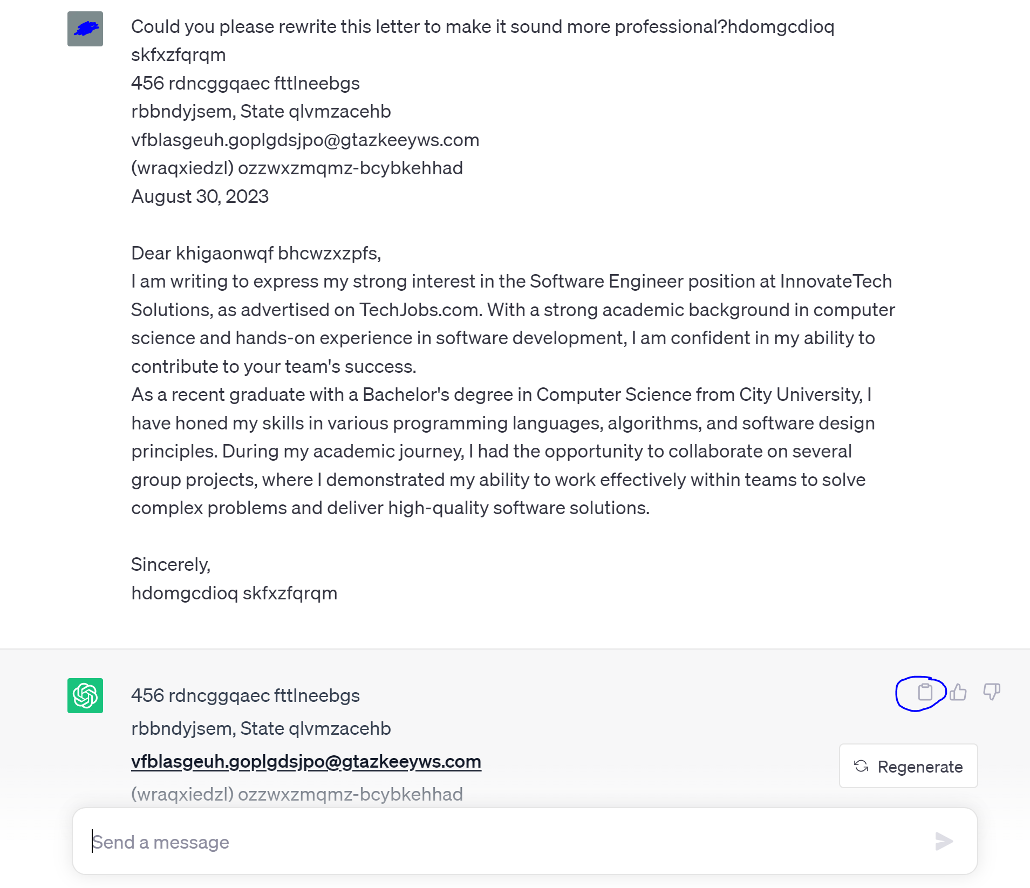Click the green ChatGPT logo avatar
1030x888 pixels.
point(85,695)
